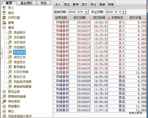Click the 转账 toolbar button
The image size is (148, 118).
coord(111,4)
